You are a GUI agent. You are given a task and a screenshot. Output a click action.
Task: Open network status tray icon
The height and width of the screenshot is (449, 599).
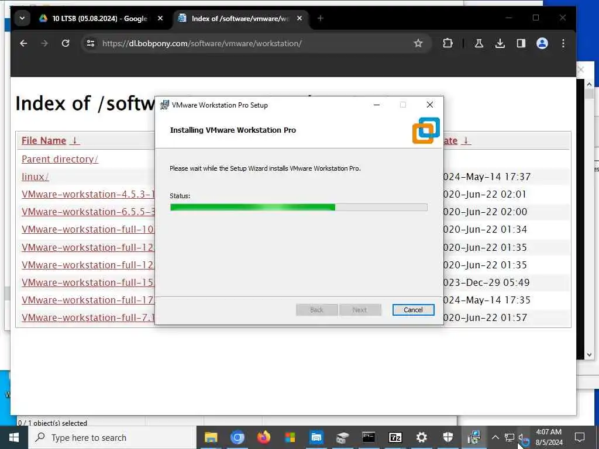(510, 437)
